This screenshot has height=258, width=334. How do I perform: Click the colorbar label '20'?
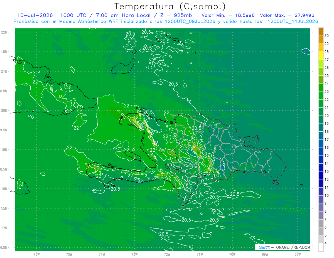[327, 116]
